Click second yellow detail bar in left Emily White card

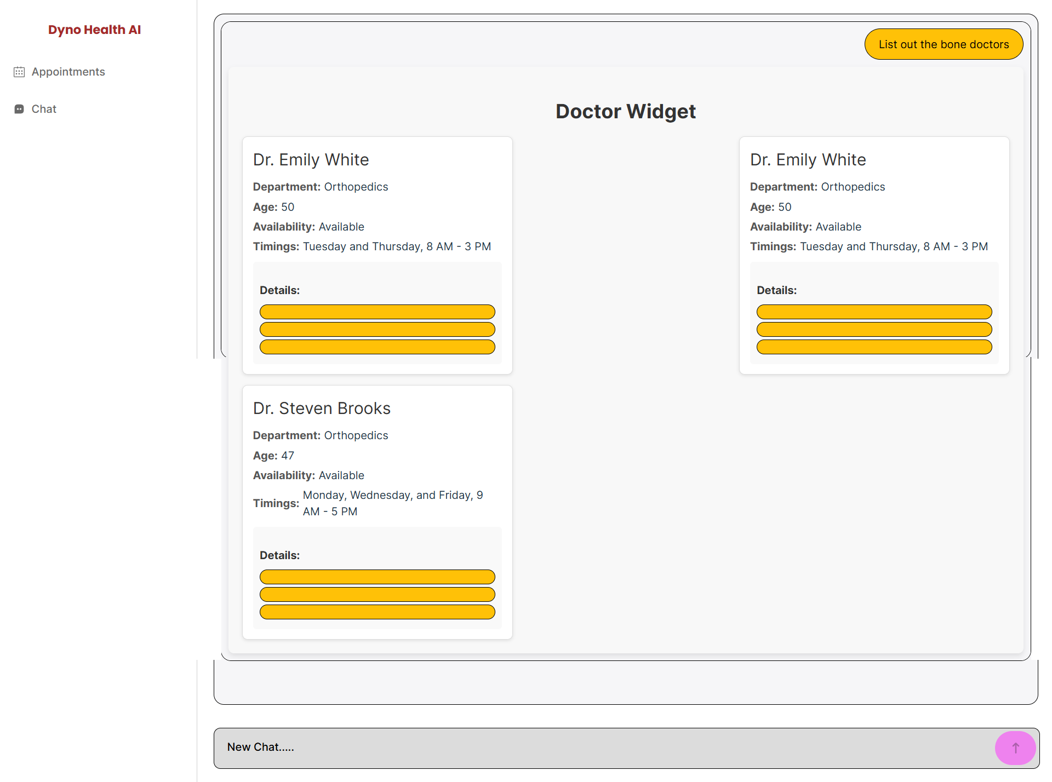tap(377, 330)
